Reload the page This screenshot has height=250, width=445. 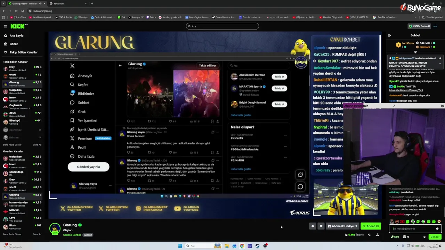coord(16,11)
